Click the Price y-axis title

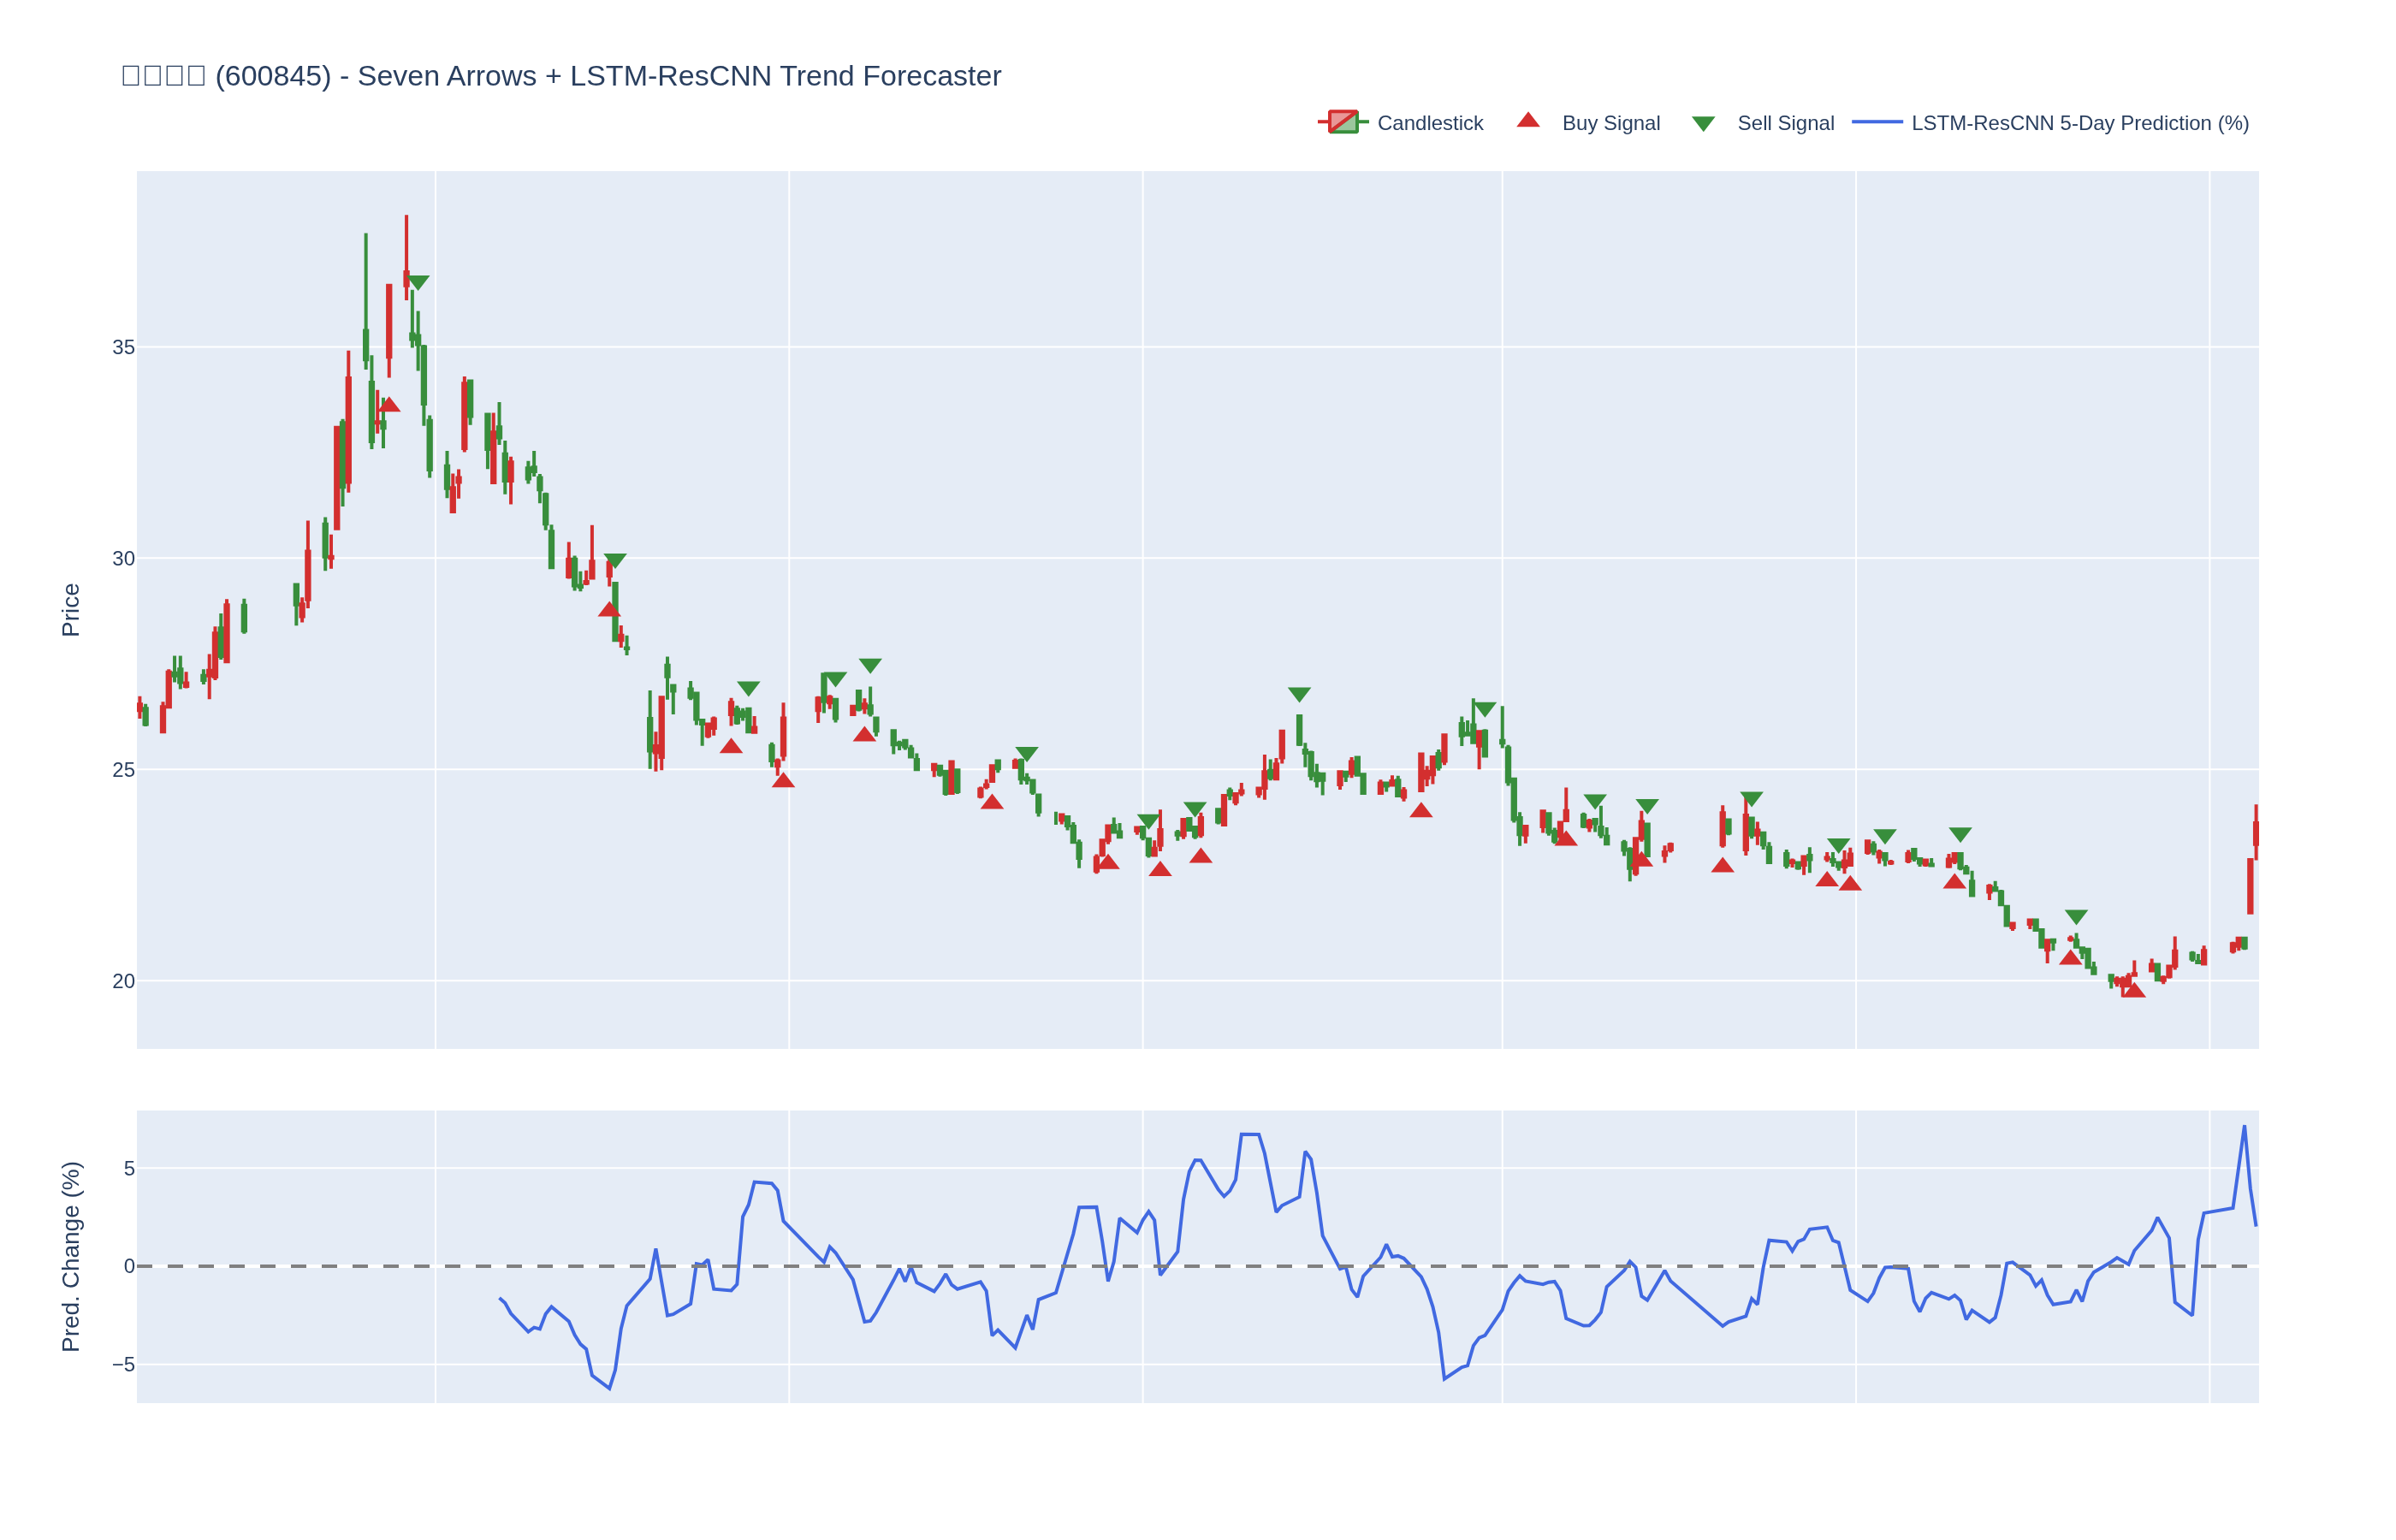coord(70,610)
